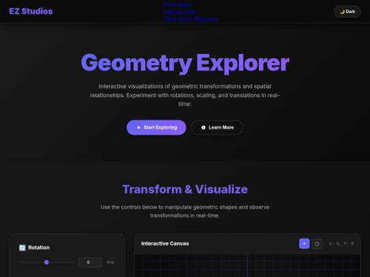Image resolution: width=370 pixels, height=277 pixels.
Task: Click the 'Transform & Visualize' heading
Action: (185, 189)
